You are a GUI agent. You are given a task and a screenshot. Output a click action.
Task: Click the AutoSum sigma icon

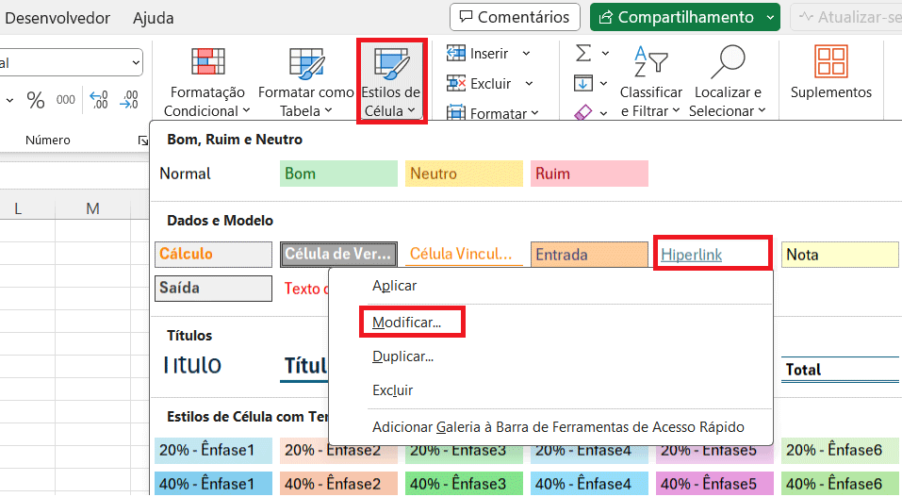(583, 53)
